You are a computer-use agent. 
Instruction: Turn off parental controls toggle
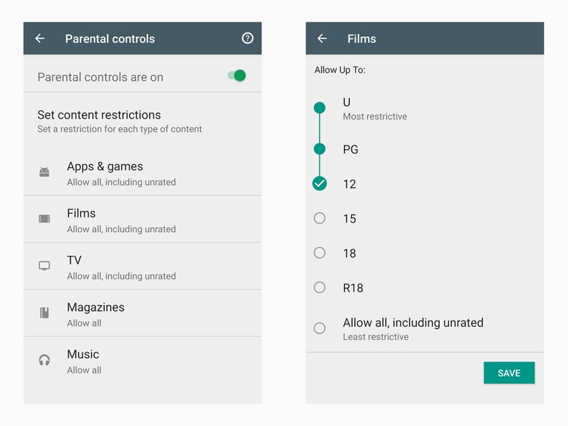click(x=235, y=74)
